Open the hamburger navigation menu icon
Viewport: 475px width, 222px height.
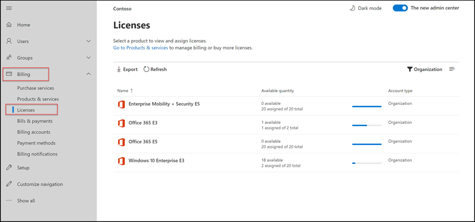pos(9,8)
